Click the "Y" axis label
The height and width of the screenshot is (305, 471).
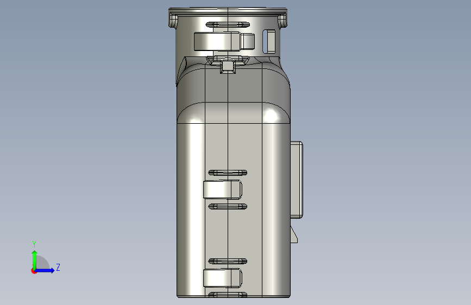click(x=34, y=244)
